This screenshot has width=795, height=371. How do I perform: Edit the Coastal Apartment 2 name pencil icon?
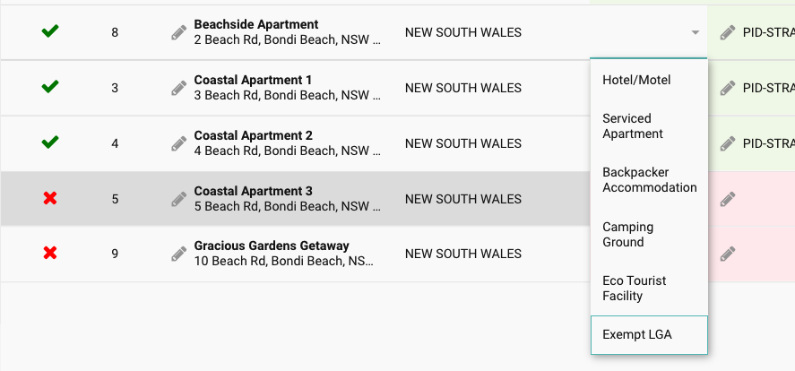[179, 143]
